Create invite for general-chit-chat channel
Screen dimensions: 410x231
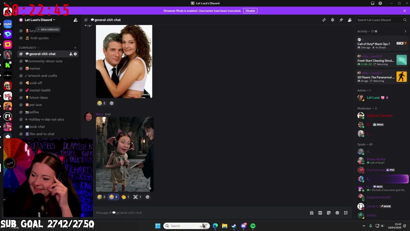click(71, 54)
